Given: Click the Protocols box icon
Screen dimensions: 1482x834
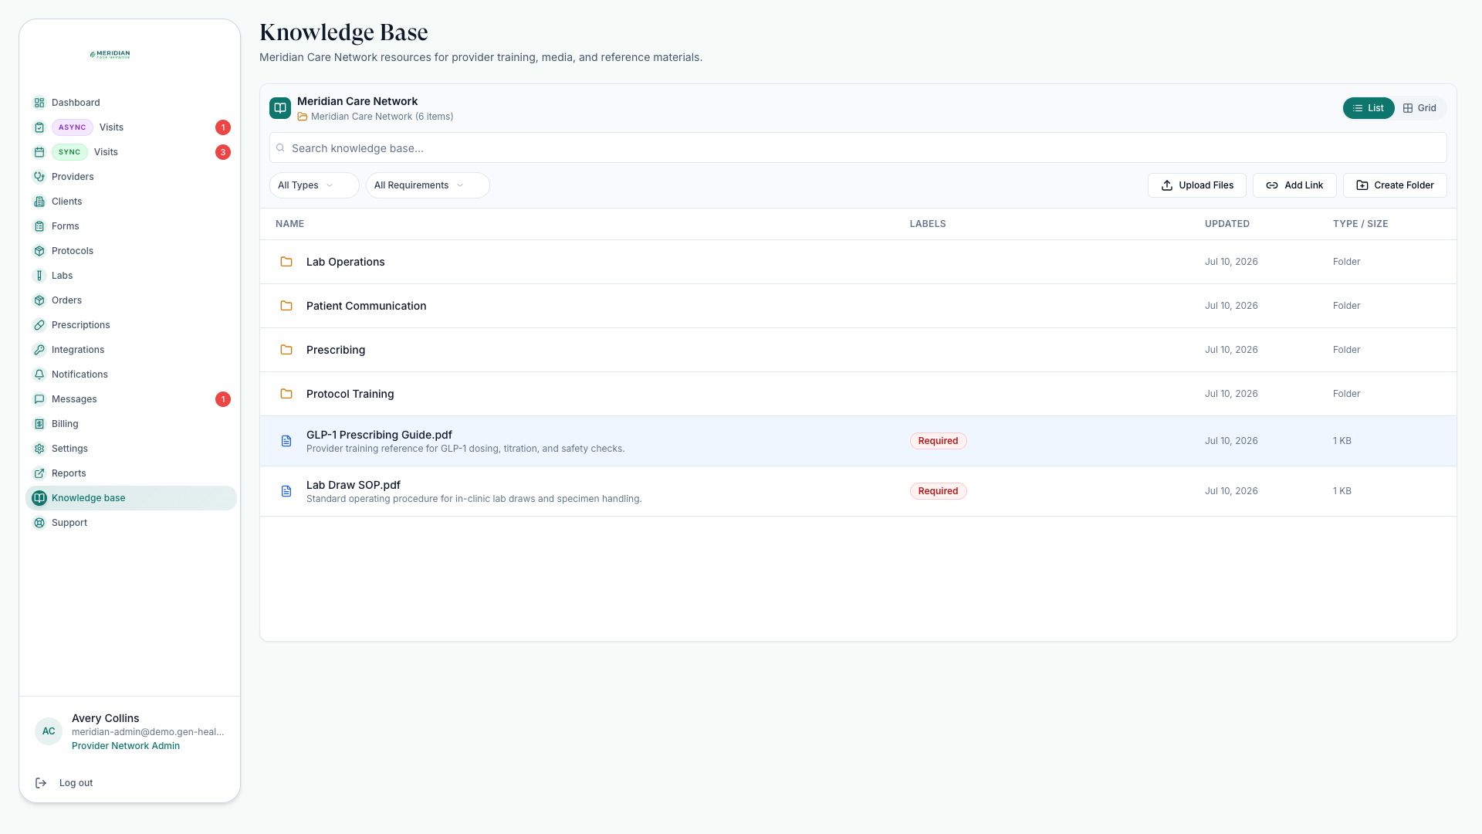Looking at the screenshot, I should (39, 251).
